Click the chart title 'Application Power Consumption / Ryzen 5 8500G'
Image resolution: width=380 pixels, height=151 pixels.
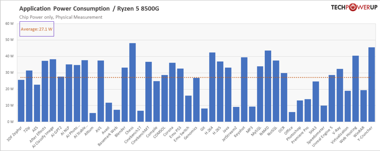point(89,9)
